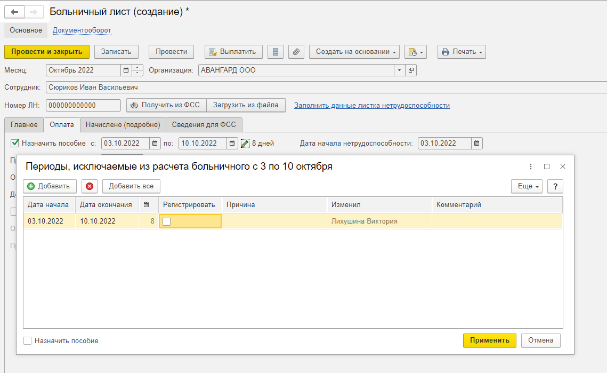Open the organization record via open-form icon

(x=410, y=70)
